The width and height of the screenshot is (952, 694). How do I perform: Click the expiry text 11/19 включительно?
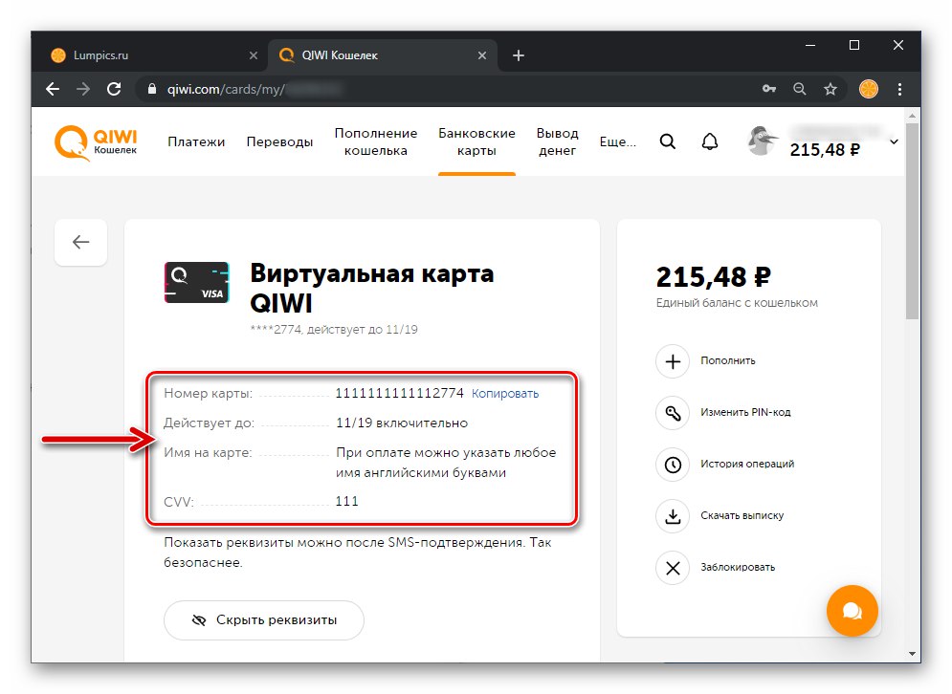click(401, 423)
